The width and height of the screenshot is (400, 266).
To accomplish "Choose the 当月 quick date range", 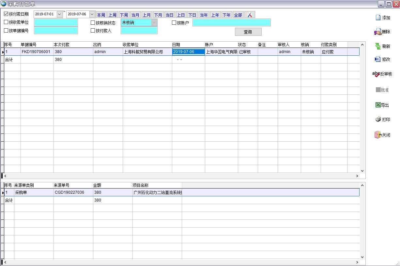I will pyautogui.click(x=135, y=15).
